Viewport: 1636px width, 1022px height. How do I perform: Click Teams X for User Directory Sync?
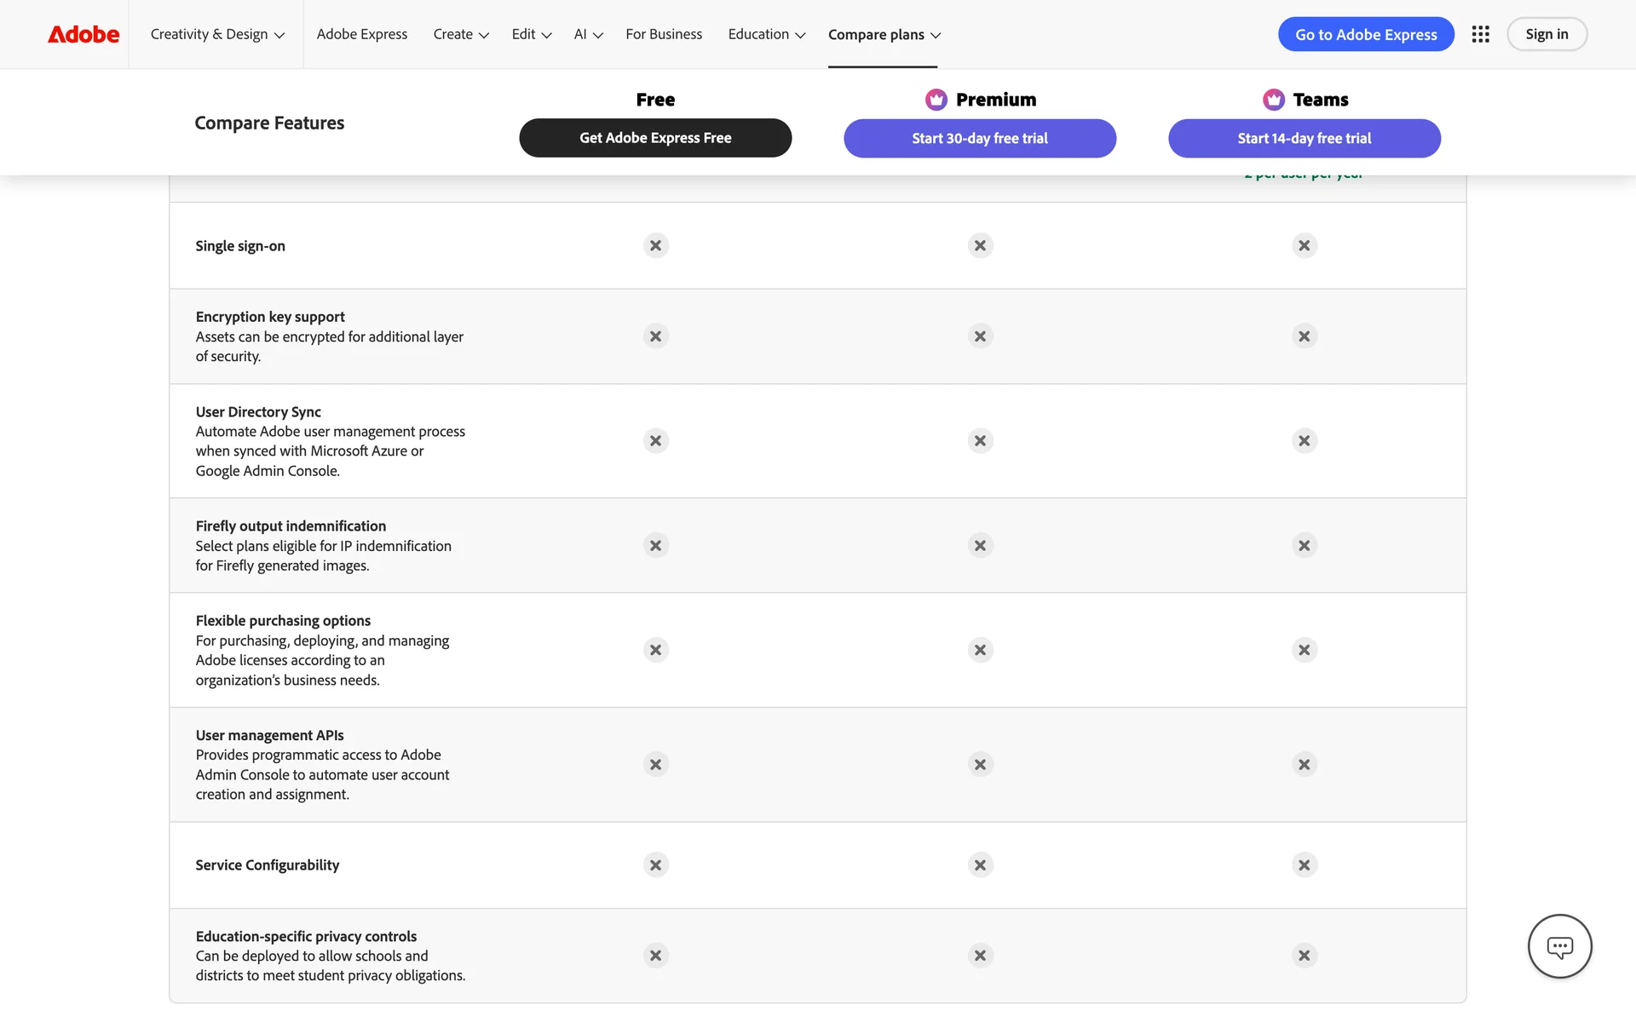[1304, 441]
